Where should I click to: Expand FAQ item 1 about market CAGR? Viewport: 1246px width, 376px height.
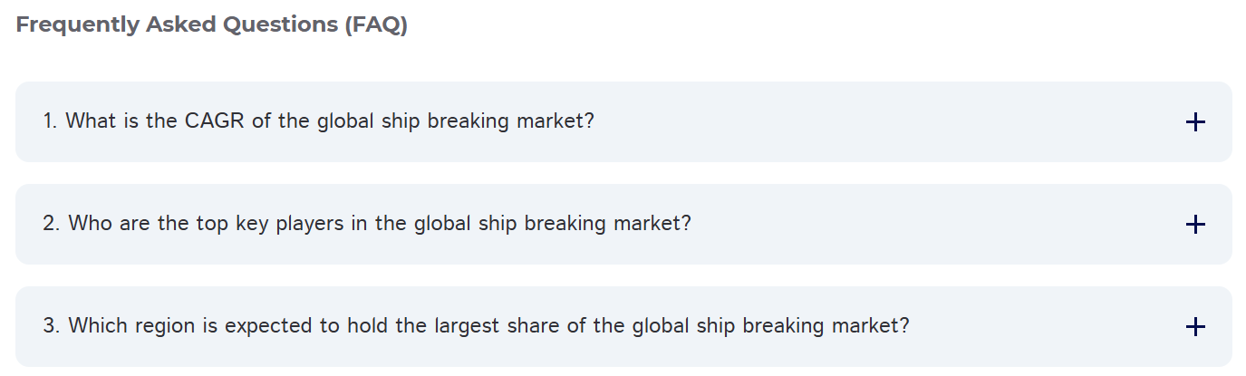point(623,121)
